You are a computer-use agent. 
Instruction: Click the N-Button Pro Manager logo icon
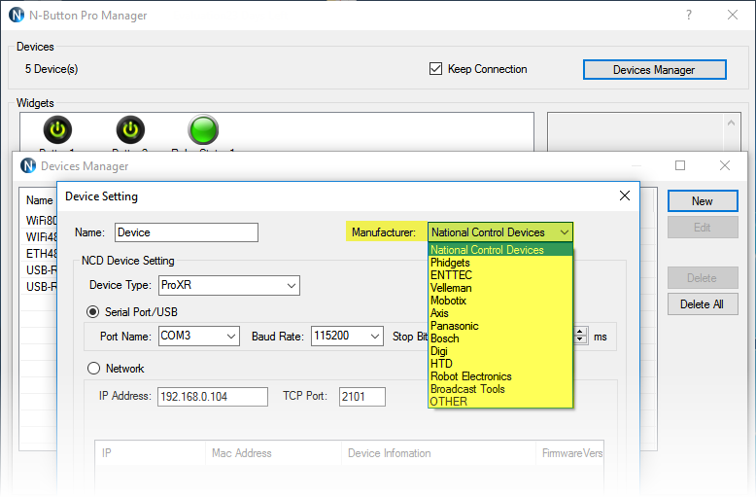[17, 15]
